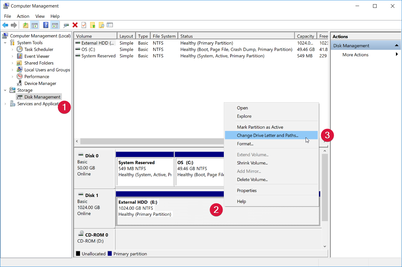Click the CD-ROM 0 disc icon
402x267 pixels.
pyautogui.click(x=81, y=234)
